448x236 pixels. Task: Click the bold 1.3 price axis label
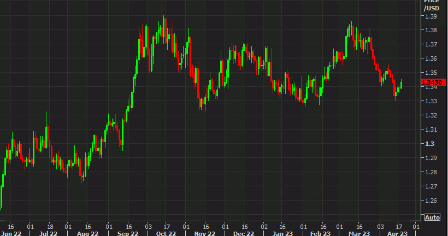pos(430,144)
